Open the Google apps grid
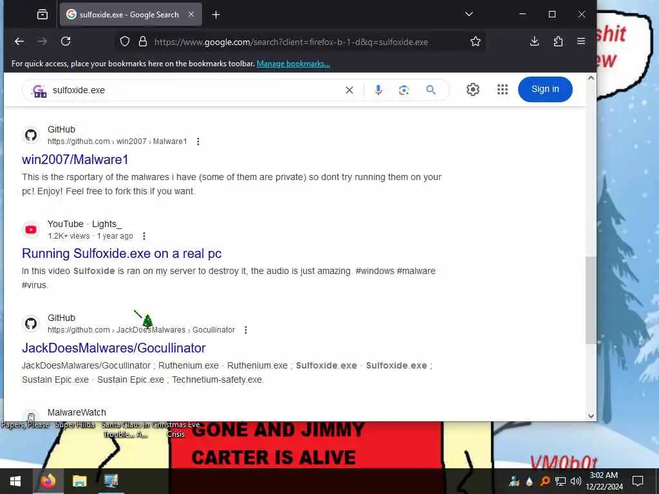 click(503, 89)
